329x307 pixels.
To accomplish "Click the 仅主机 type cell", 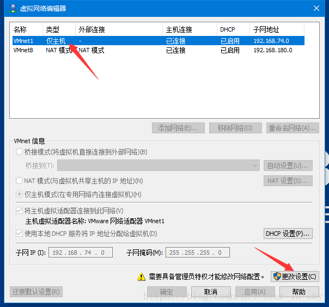I will 56,41.
